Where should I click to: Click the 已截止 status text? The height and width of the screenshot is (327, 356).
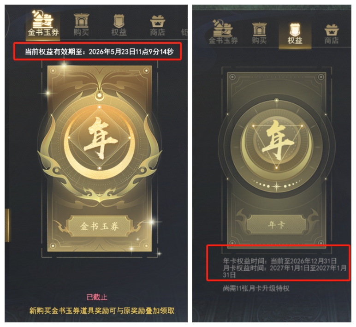point(97,297)
